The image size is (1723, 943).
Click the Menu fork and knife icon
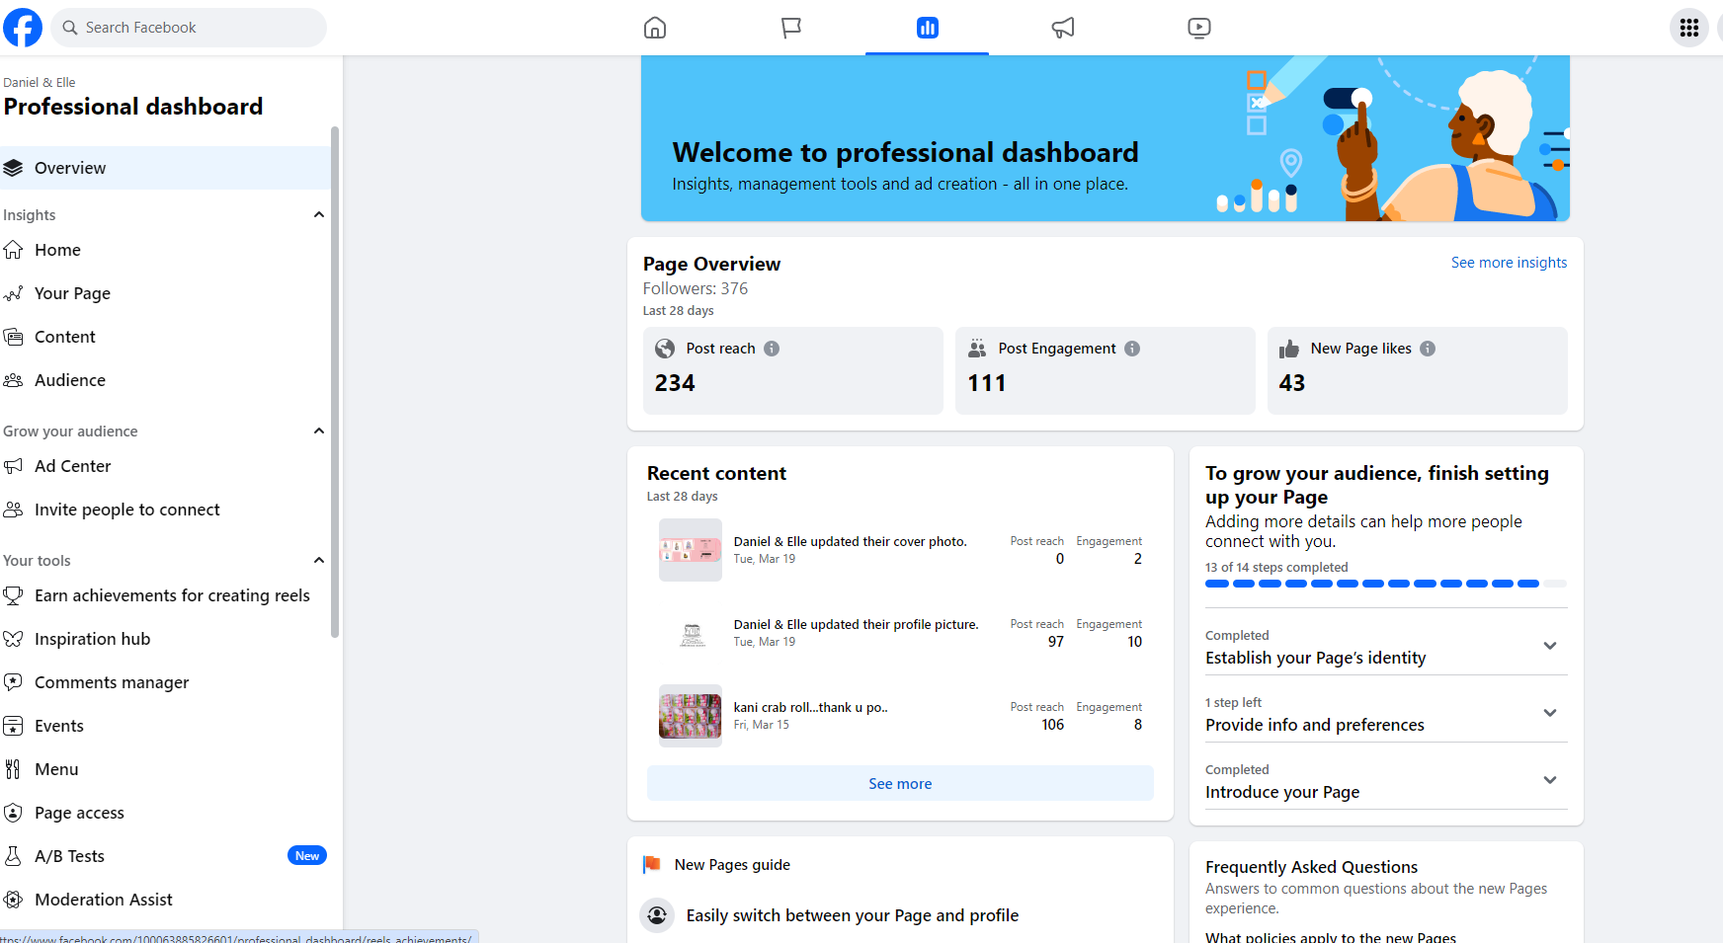(13, 769)
